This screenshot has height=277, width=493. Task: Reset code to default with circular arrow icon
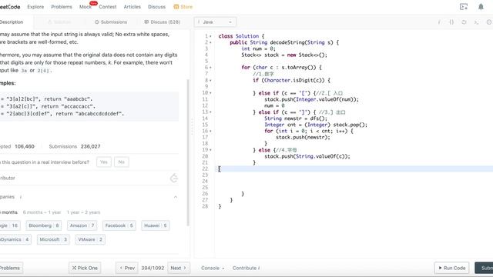point(464,22)
